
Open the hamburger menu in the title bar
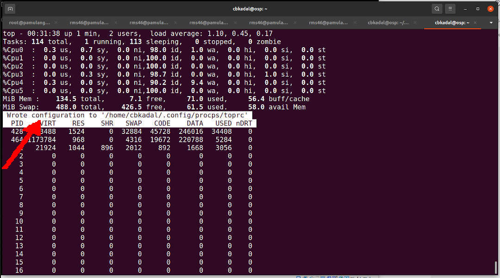[x=450, y=9]
